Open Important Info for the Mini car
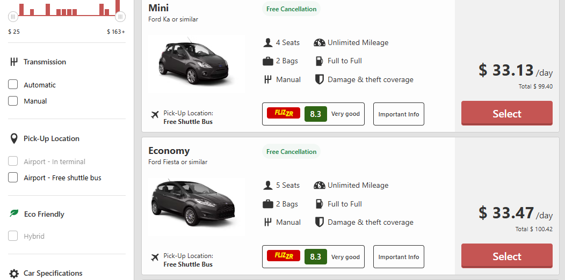 (x=399, y=114)
